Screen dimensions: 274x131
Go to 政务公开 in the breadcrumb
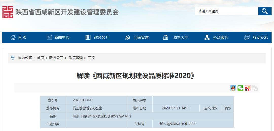coord(56,58)
